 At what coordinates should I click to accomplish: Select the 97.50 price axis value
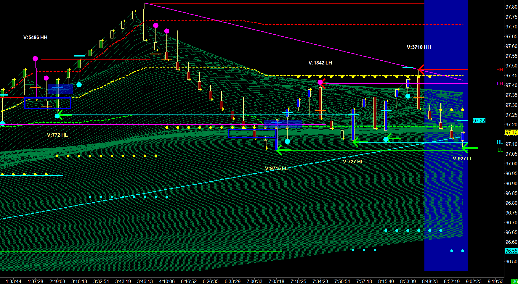point(511,66)
